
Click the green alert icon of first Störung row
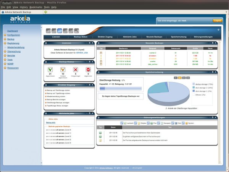click(100, 133)
